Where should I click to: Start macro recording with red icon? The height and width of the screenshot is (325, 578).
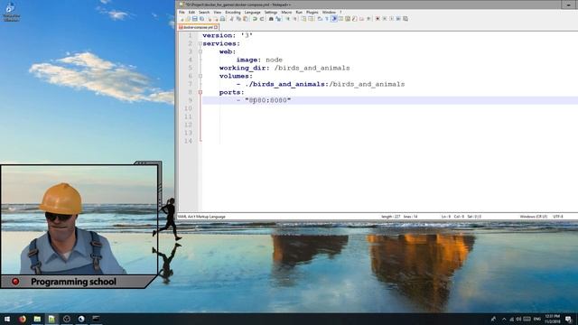click(x=378, y=19)
